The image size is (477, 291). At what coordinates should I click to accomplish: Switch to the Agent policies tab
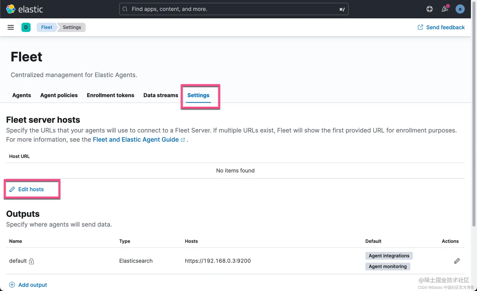(x=59, y=95)
